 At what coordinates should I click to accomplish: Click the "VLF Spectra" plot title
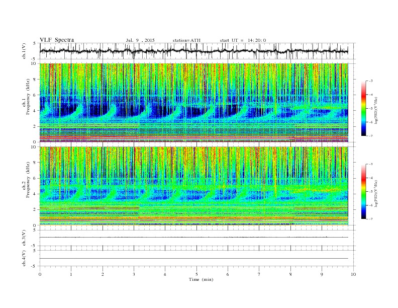pyautogui.click(x=57, y=40)
